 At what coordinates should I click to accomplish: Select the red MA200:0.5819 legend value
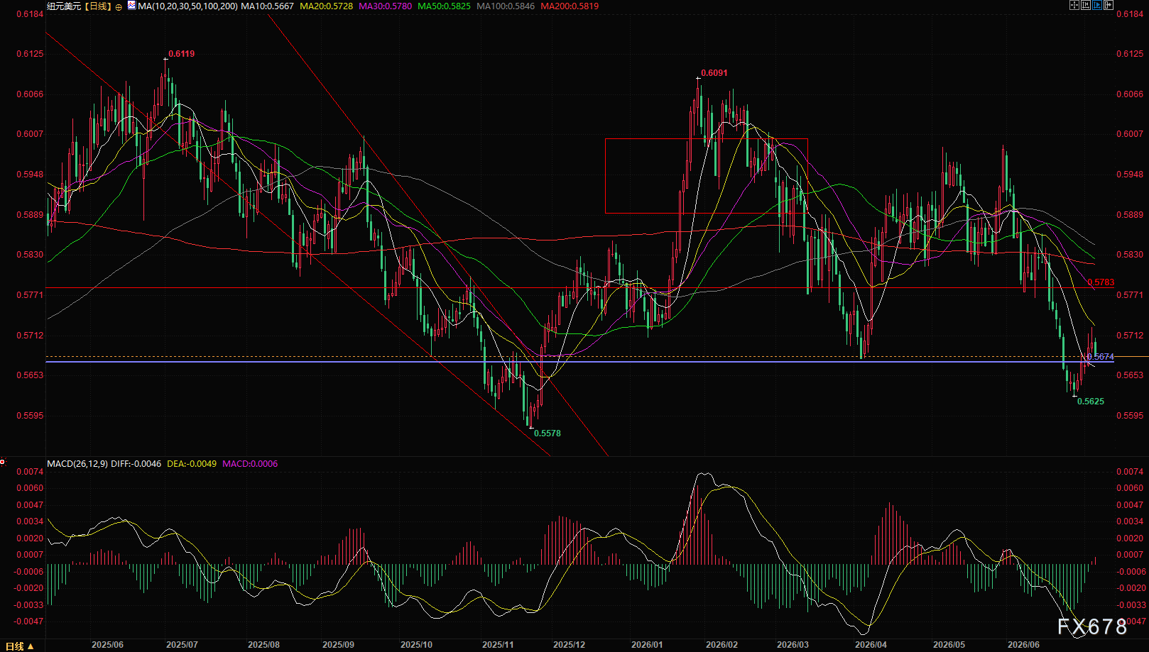[x=570, y=6]
